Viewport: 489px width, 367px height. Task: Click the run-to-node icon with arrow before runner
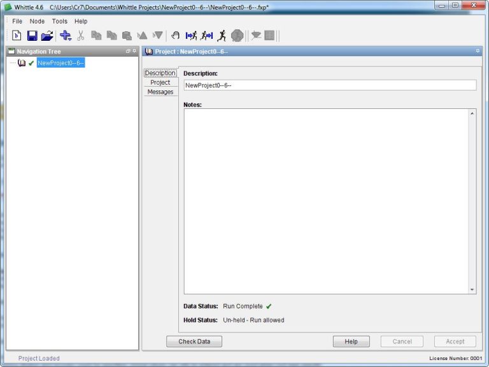tap(191, 36)
